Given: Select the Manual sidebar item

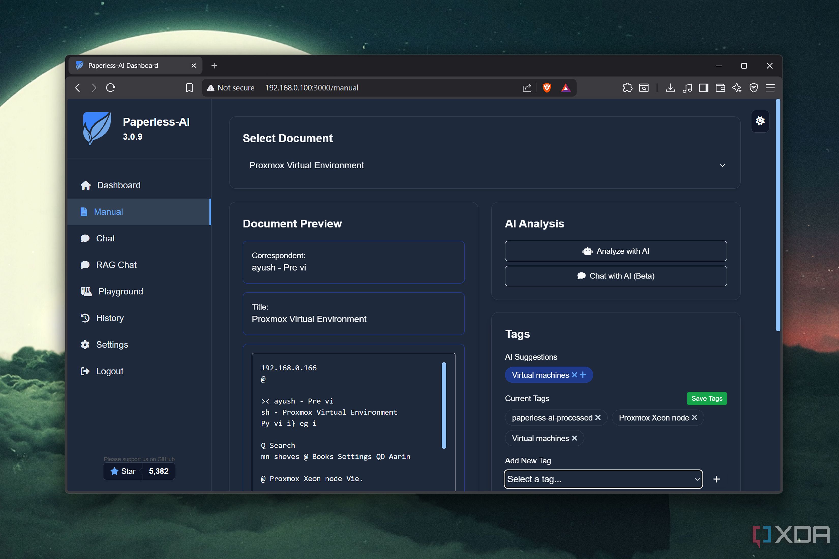Looking at the screenshot, I should click(x=139, y=212).
